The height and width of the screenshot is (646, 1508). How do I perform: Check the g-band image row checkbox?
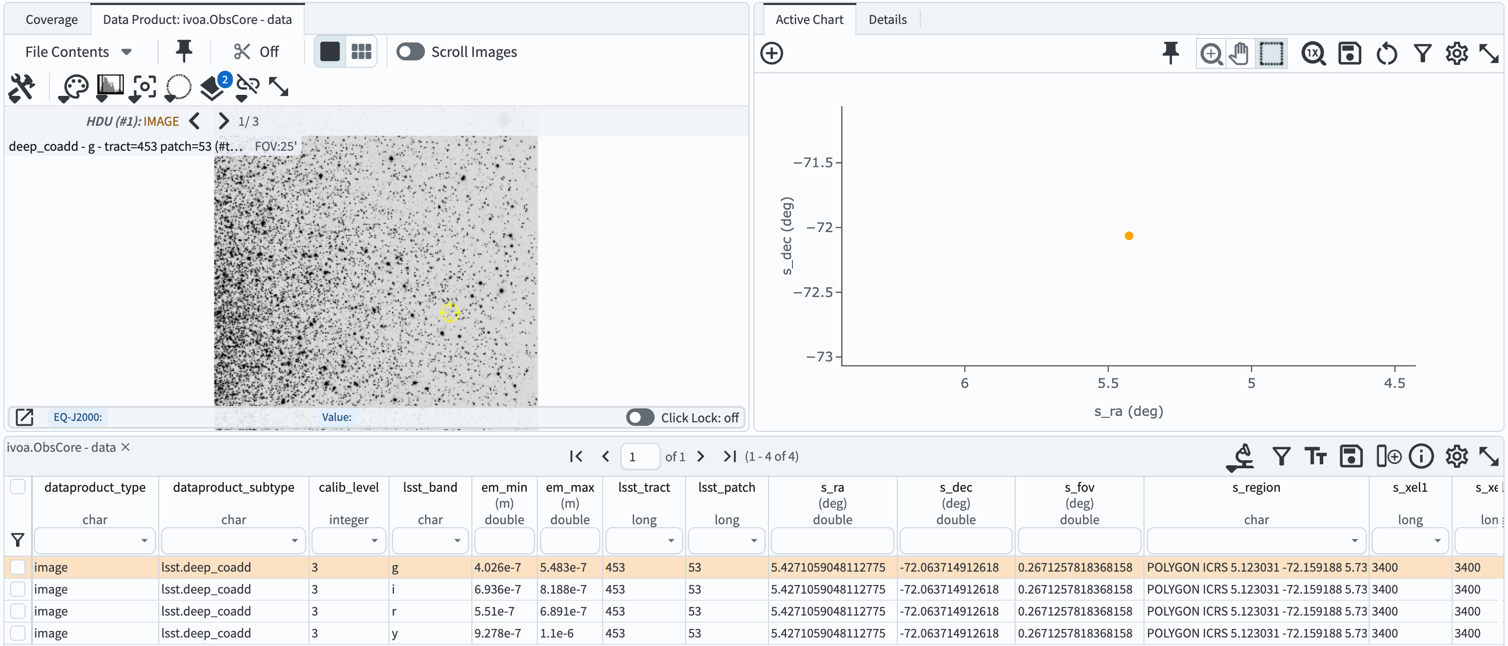point(18,567)
